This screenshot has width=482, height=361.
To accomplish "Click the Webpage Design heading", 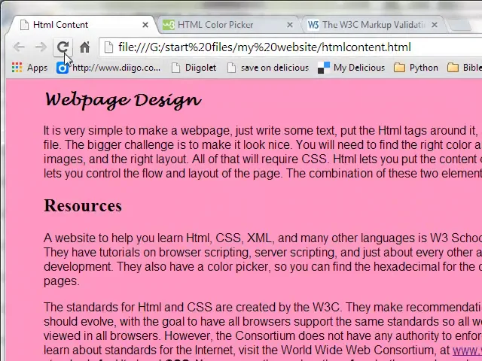I will [x=123, y=100].
